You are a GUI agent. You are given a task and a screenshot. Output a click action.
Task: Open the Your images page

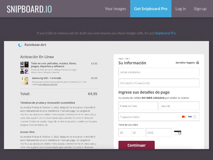[x=115, y=9]
